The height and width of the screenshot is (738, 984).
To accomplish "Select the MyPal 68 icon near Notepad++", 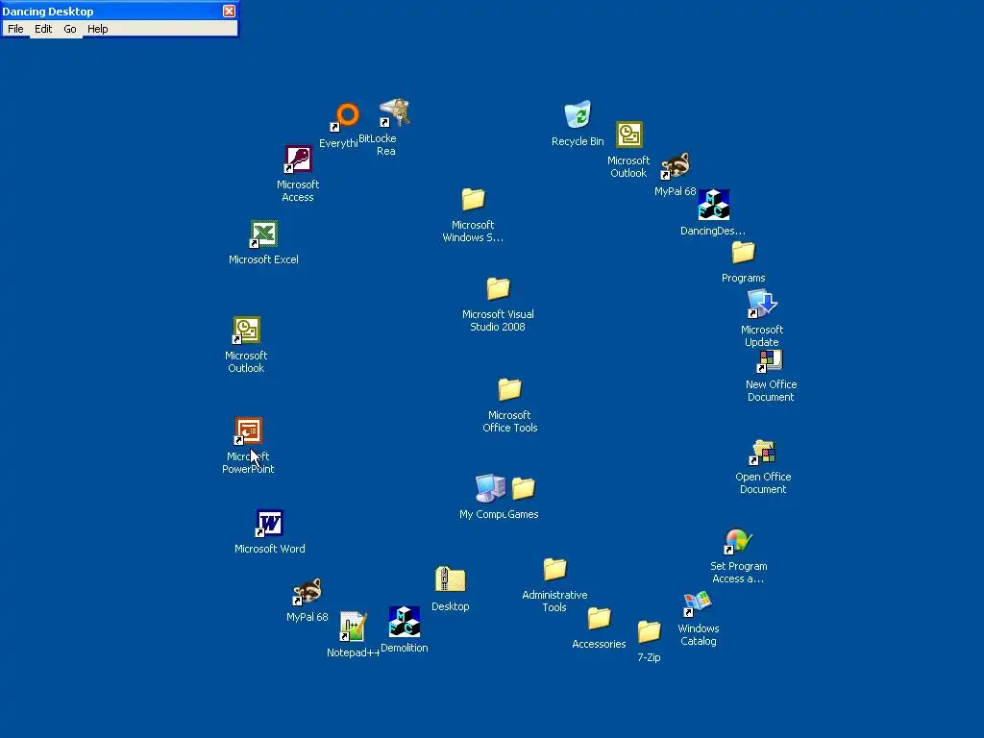I will click(x=307, y=592).
